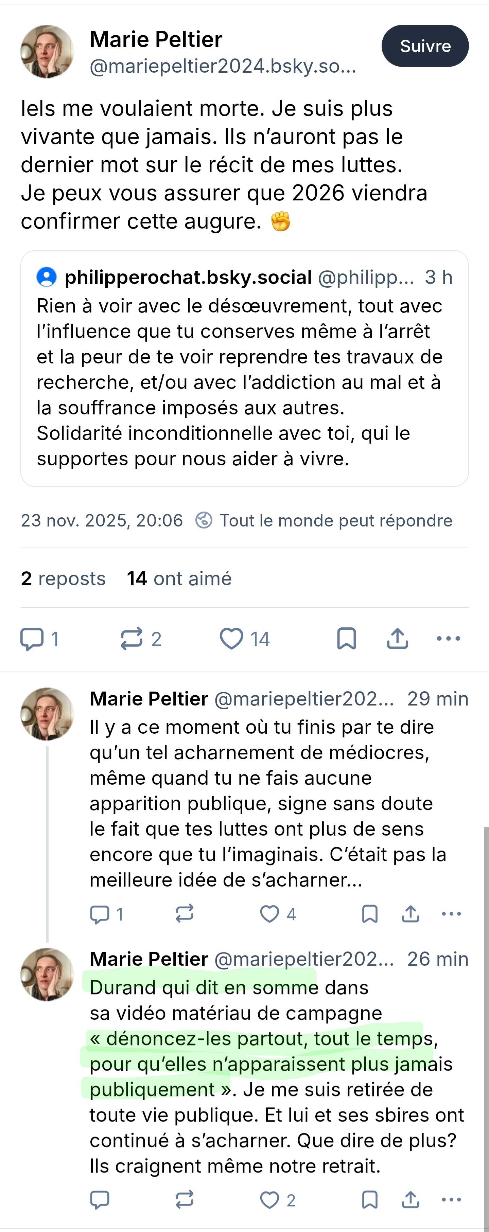Open more options on the 26 min reply

(x=451, y=1199)
